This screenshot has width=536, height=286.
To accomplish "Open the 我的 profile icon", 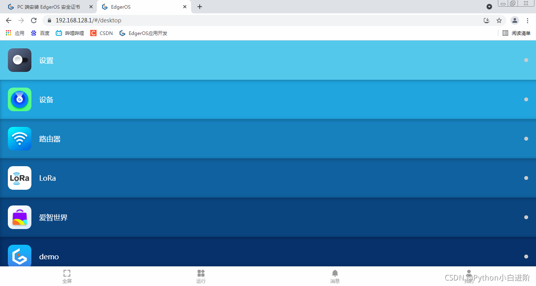I will pyautogui.click(x=469, y=273).
